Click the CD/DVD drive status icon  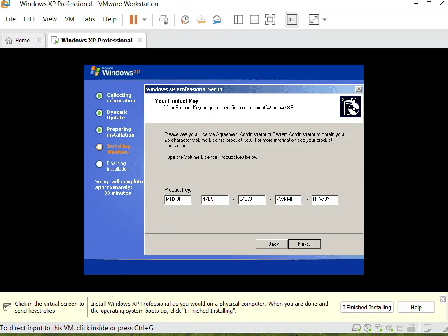(367, 328)
